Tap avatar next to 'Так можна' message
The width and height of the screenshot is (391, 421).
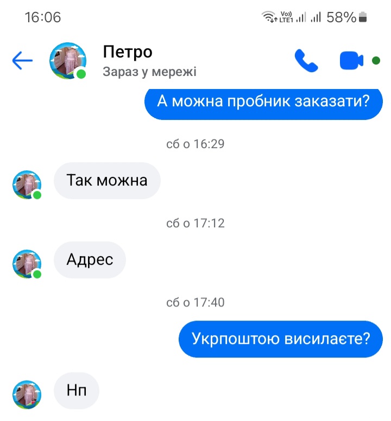tap(27, 184)
